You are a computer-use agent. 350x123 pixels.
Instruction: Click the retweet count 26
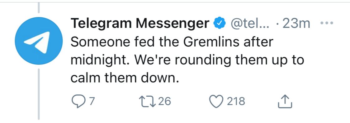tap(165, 101)
